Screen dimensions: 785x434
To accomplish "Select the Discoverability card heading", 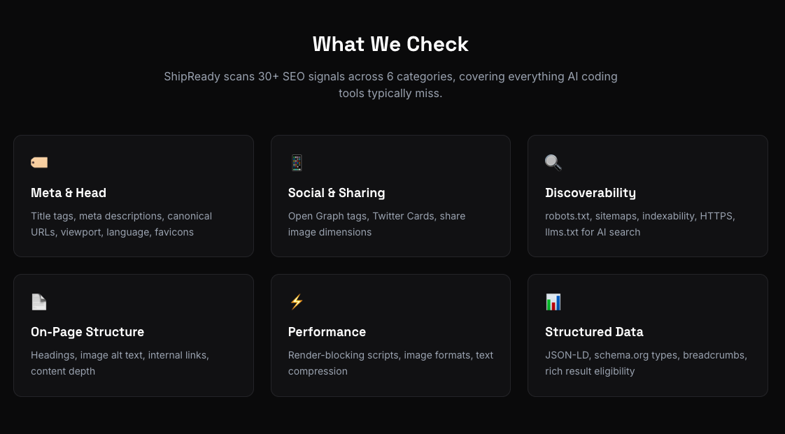I will tap(590, 193).
